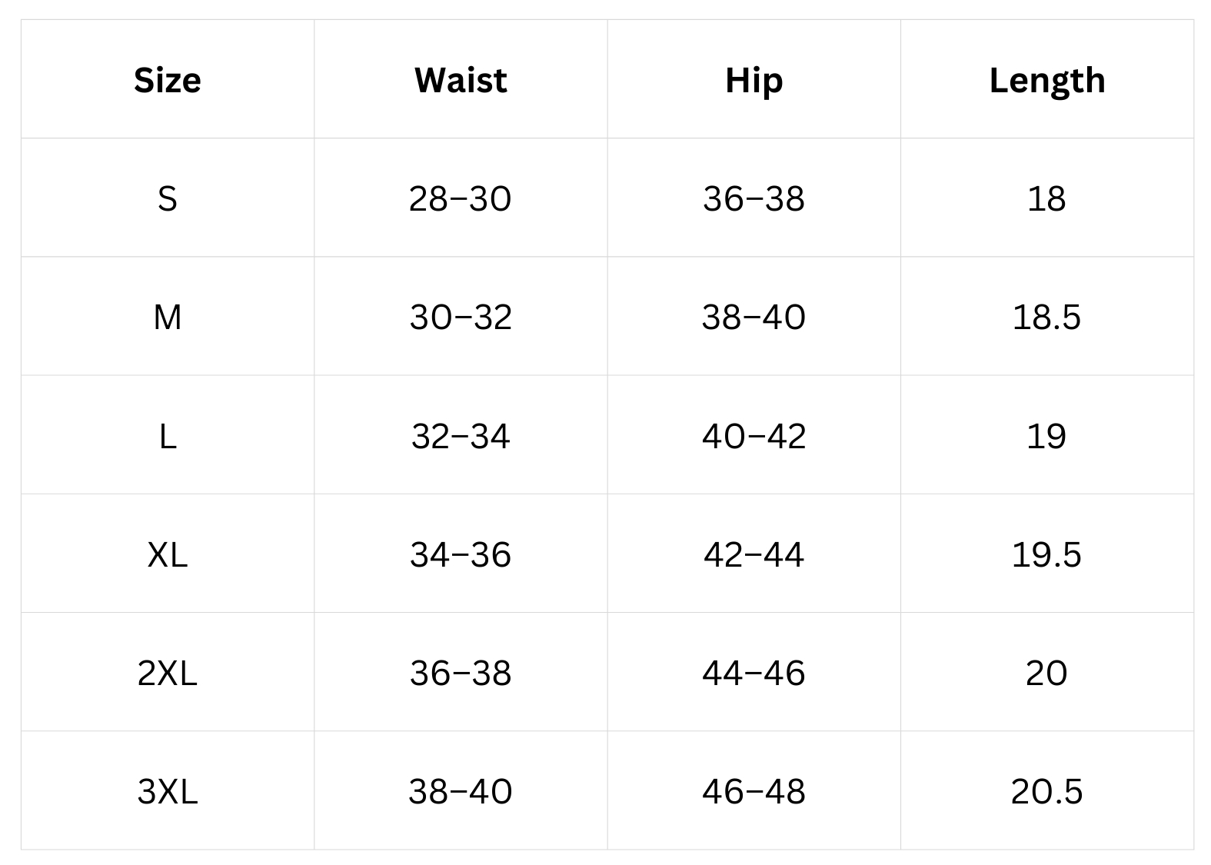Select the L size cell
The height and width of the screenshot is (865, 1211).
pyautogui.click(x=168, y=436)
